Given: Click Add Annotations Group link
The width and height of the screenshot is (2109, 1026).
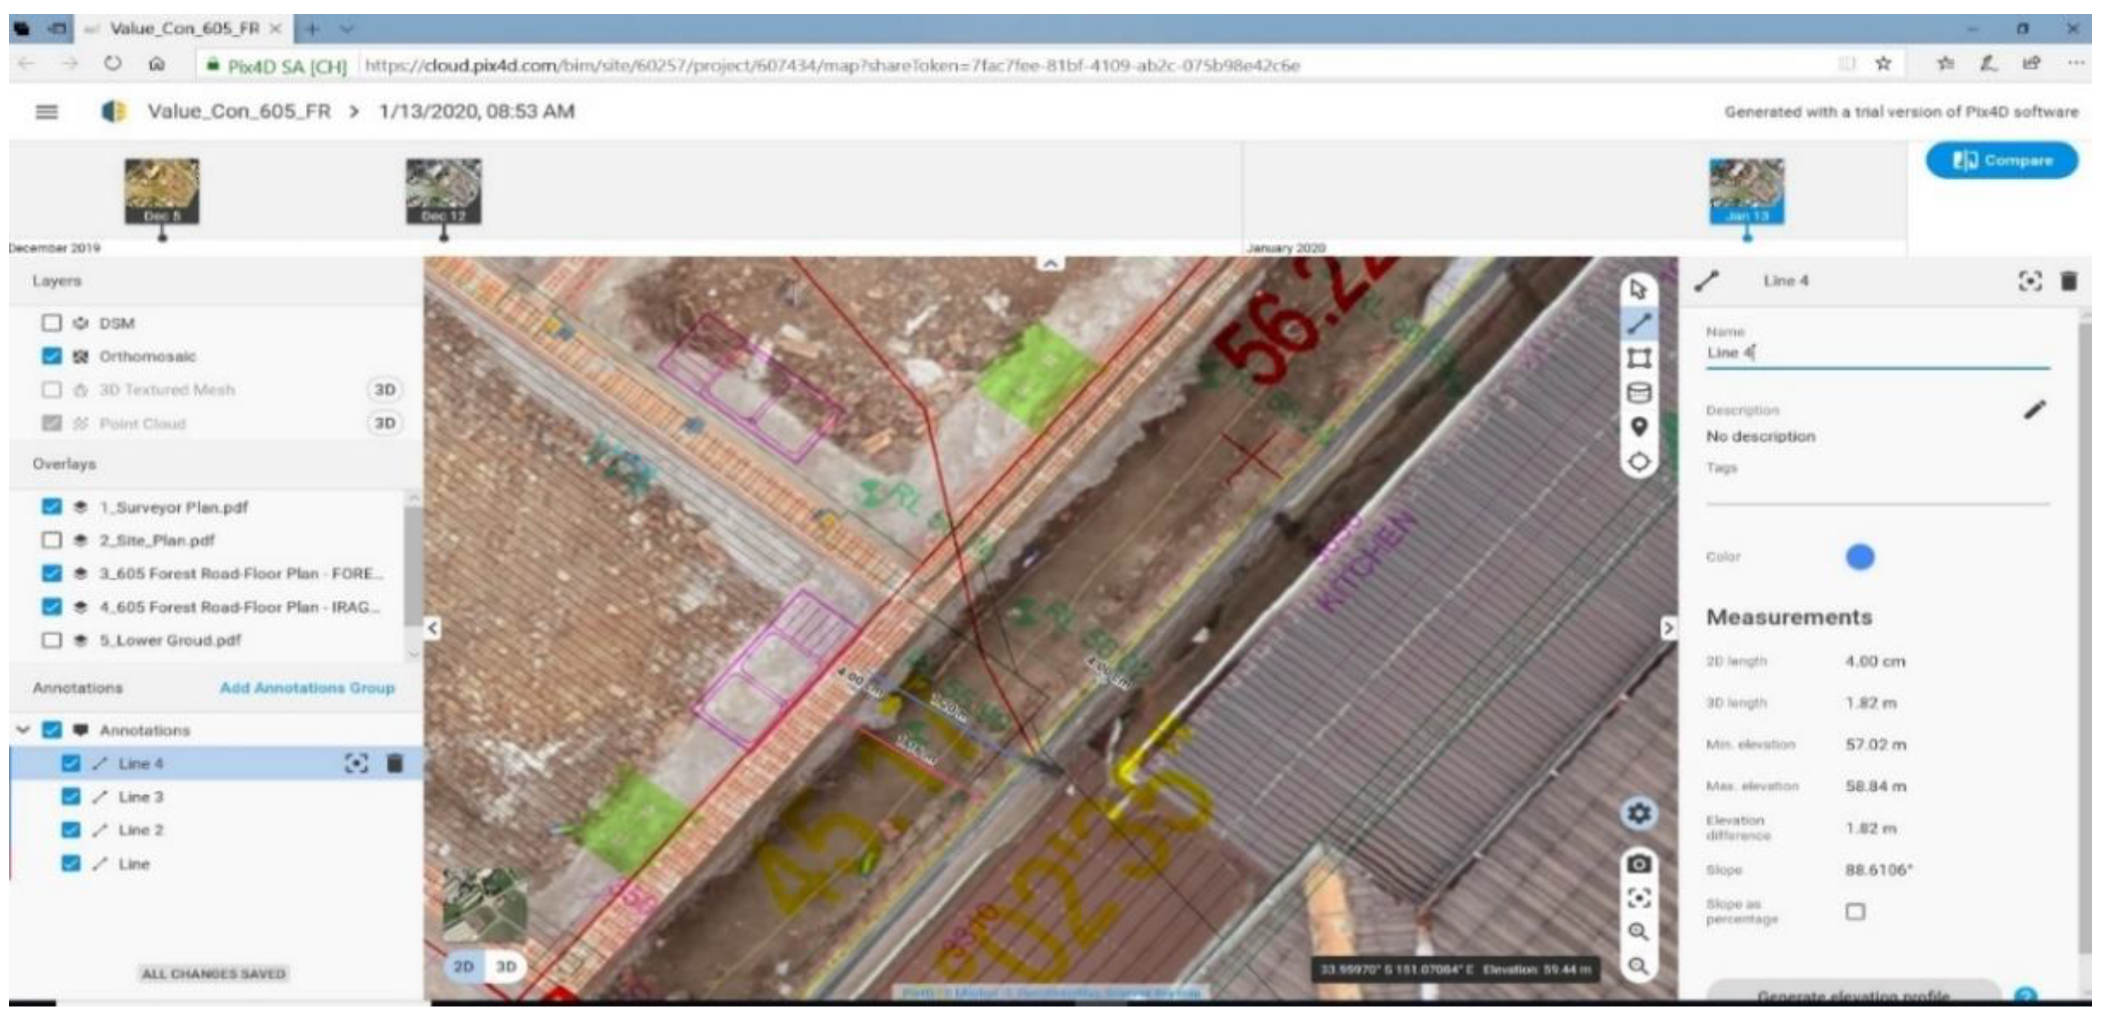Looking at the screenshot, I should [307, 688].
